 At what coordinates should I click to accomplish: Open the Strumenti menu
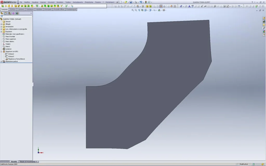[x=51, y=2]
